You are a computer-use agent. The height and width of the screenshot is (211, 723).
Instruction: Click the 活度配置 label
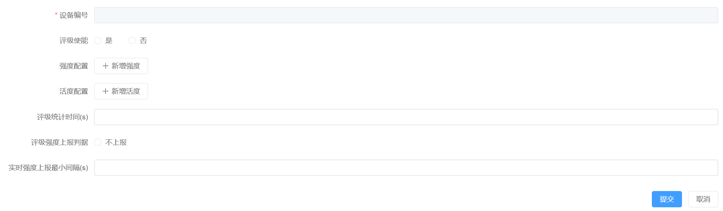point(74,91)
